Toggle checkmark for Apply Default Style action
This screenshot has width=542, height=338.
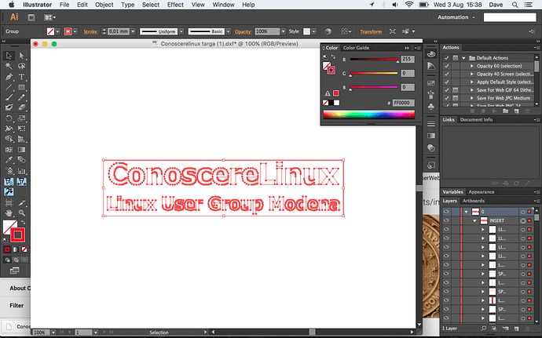[x=447, y=82]
